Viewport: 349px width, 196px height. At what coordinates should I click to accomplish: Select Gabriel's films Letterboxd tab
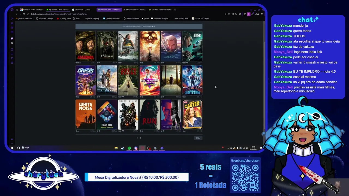[x=109, y=10]
